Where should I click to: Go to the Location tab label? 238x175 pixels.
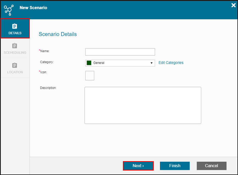point(15,72)
